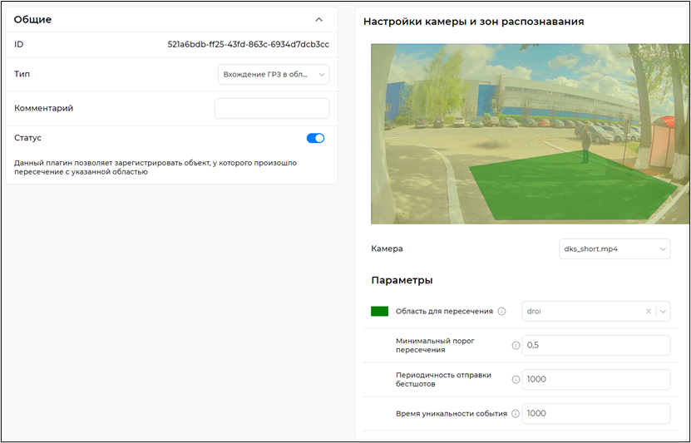Click the Настройки камеры и зон распознавания heading
The width and height of the screenshot is (691, 443).
pos(474,22)
